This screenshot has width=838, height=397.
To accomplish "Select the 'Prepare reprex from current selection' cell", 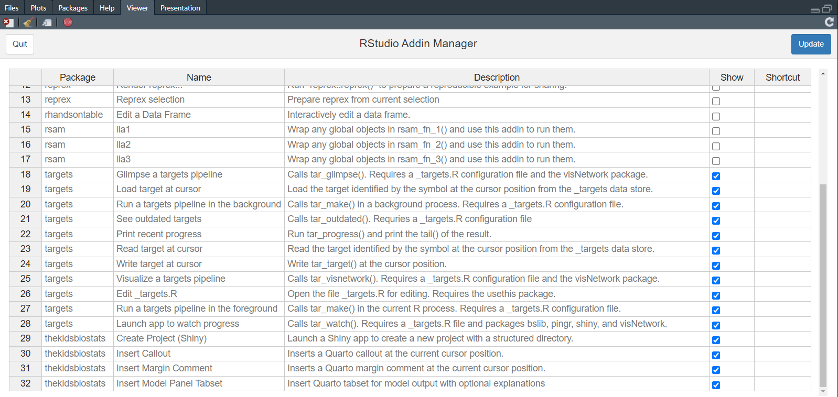I will click(x=497, y=100).
